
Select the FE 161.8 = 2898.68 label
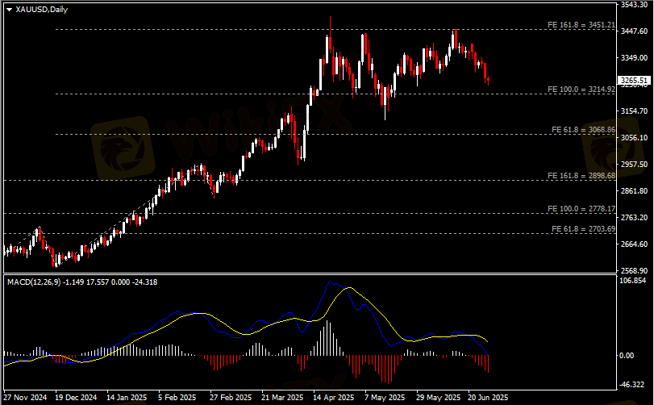click(x=581, y=176)
